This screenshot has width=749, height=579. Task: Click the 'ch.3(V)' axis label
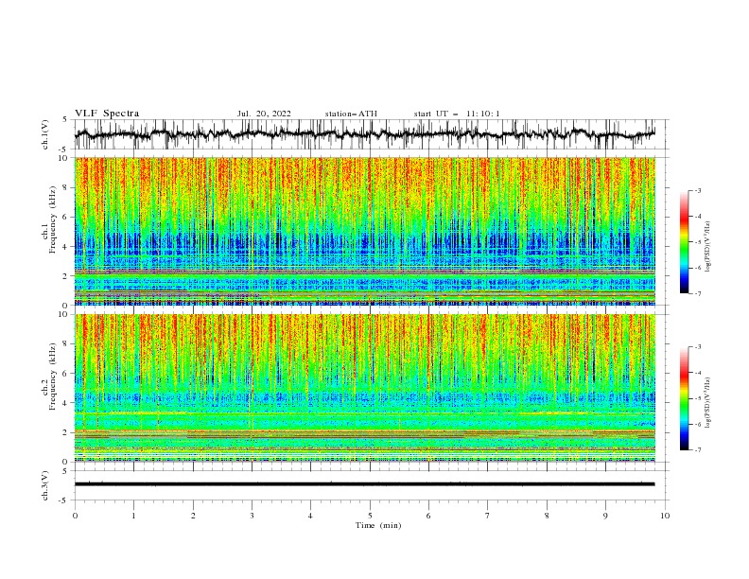click(x=45, y=485)
